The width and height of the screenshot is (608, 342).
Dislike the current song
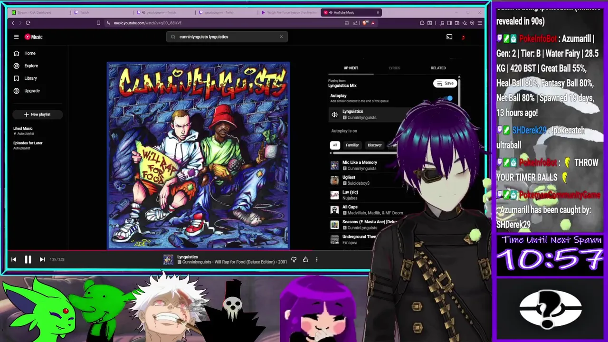coord(294,259)
